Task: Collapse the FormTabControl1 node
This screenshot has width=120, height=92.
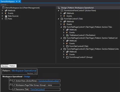Action: (58, 19)
